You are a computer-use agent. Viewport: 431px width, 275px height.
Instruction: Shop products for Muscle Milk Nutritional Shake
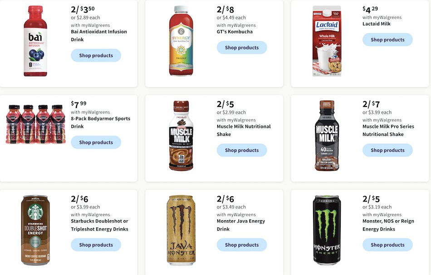[x=242, y=150]
